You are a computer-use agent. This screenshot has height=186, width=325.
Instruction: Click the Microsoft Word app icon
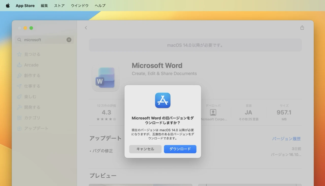[106, 78]
